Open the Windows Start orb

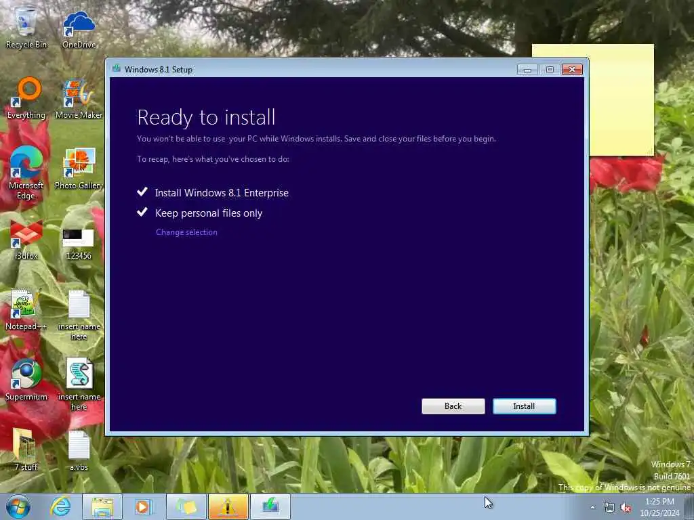[x=18, y=506]
